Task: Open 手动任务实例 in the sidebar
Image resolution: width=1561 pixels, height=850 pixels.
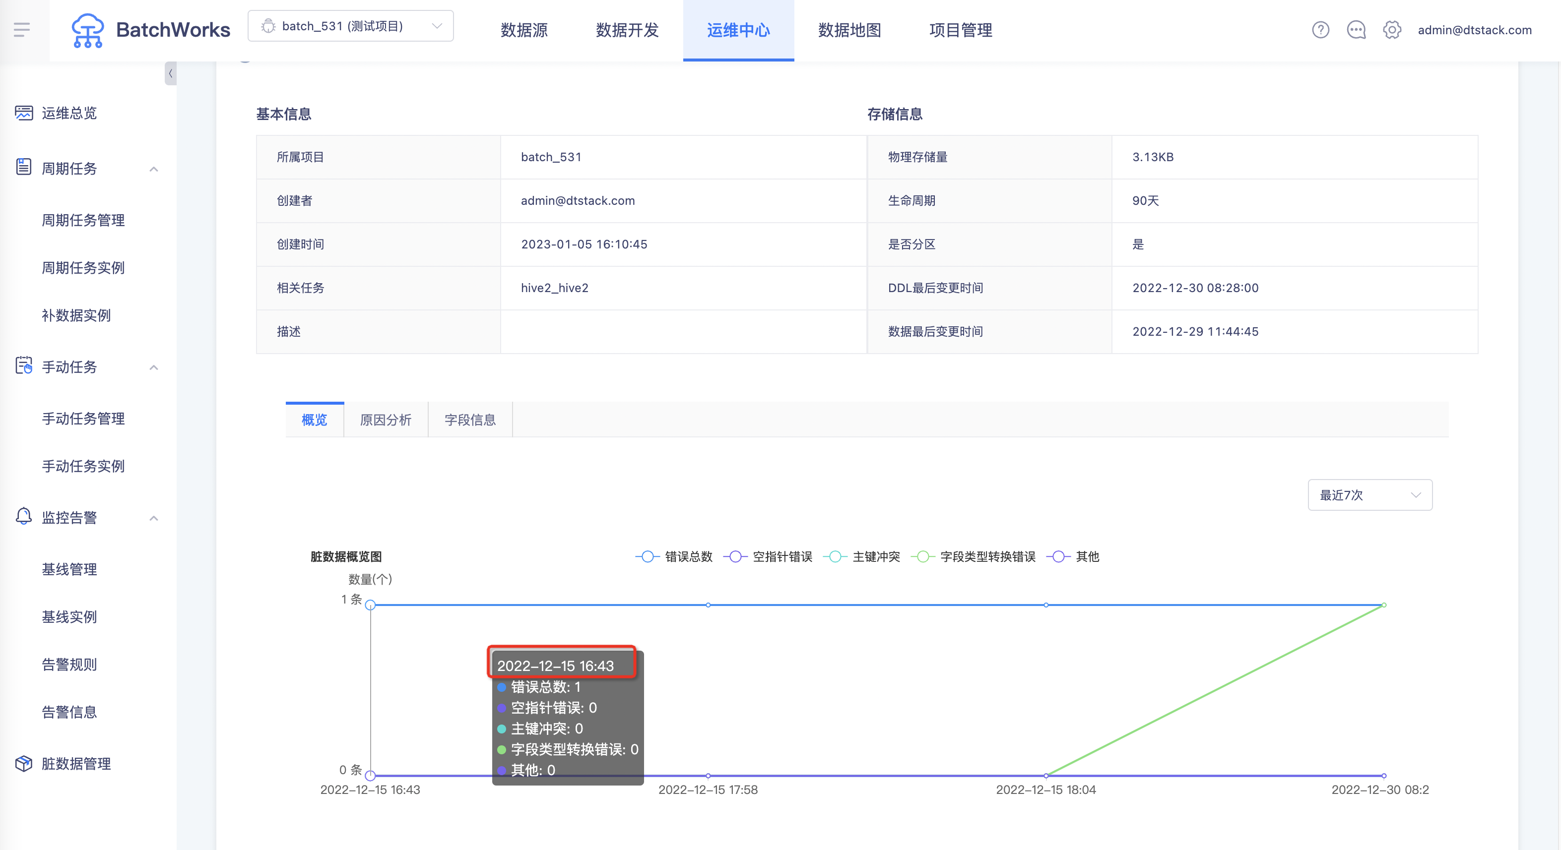Action: tap(83, 466)
